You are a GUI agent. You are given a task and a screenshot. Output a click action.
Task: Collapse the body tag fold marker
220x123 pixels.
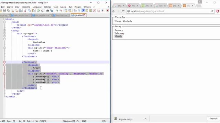point(4,30)
